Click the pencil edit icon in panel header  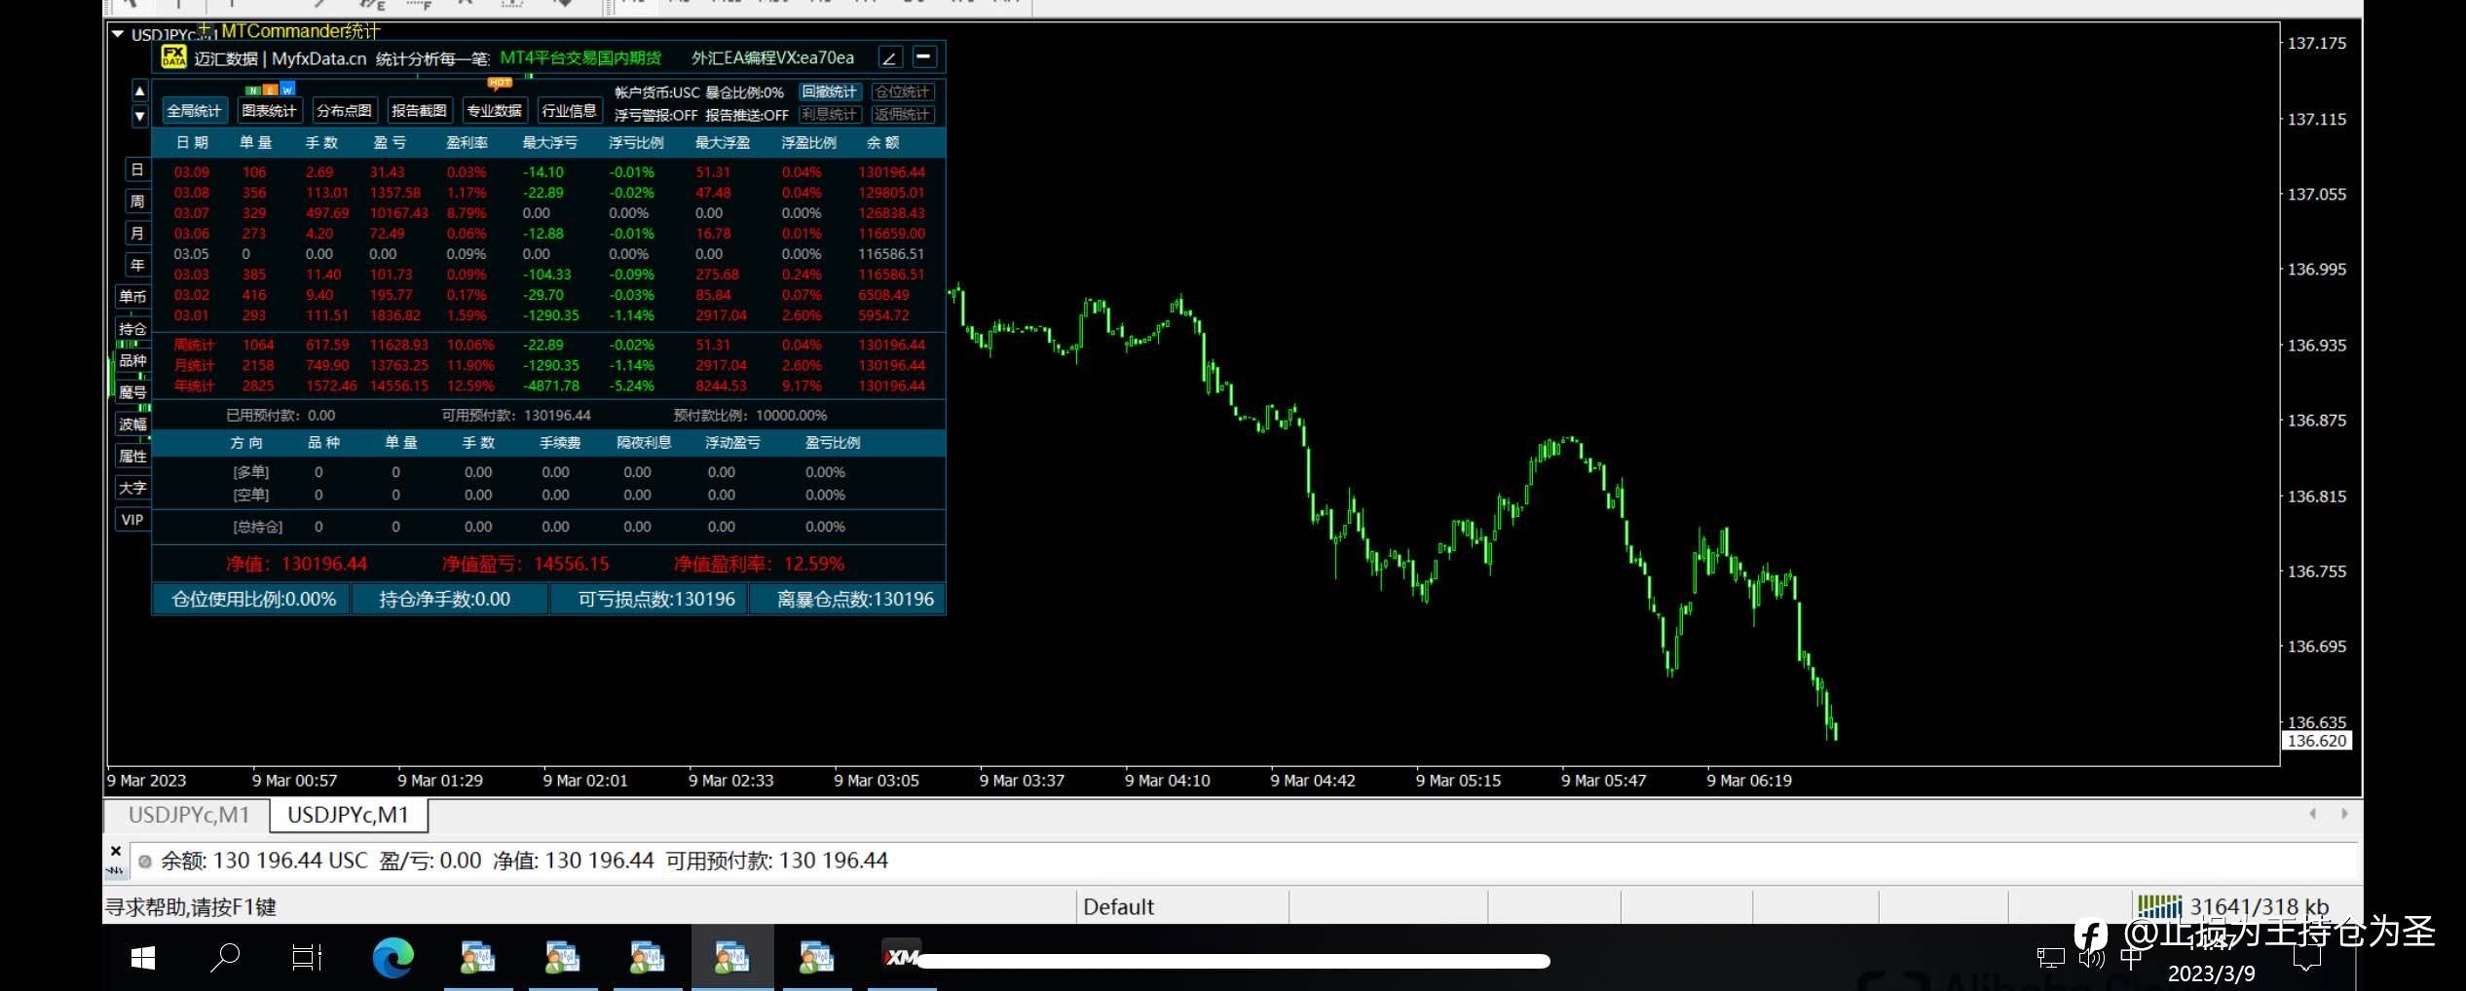[x=889, y=57]
